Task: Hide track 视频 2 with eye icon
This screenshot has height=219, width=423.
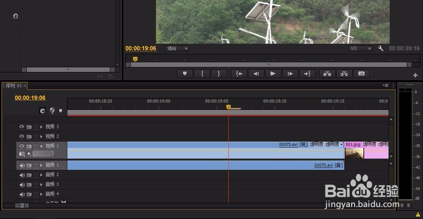Action: (22, 136)
